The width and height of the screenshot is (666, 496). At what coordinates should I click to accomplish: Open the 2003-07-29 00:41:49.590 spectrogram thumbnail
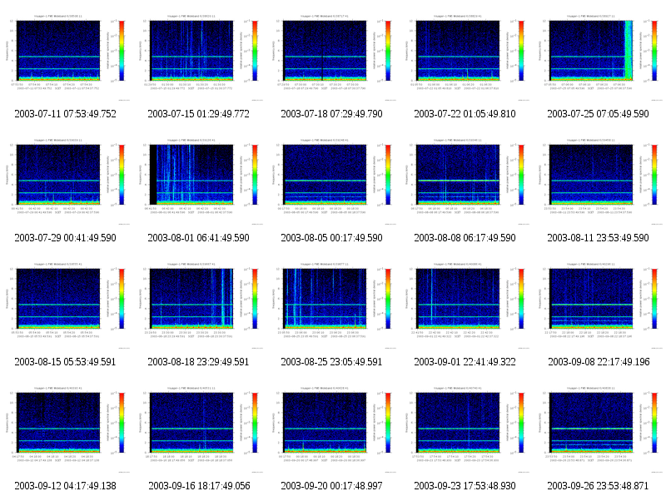coord(65,181)
